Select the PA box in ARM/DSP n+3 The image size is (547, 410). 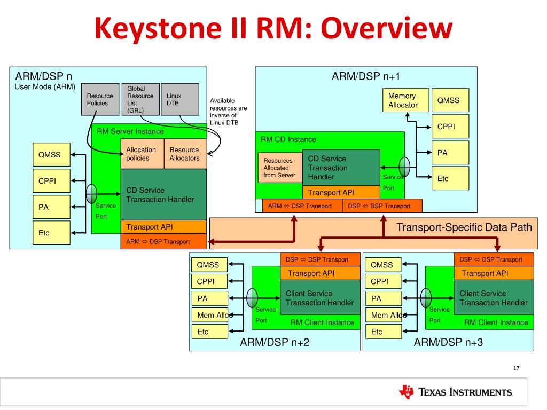384,298
